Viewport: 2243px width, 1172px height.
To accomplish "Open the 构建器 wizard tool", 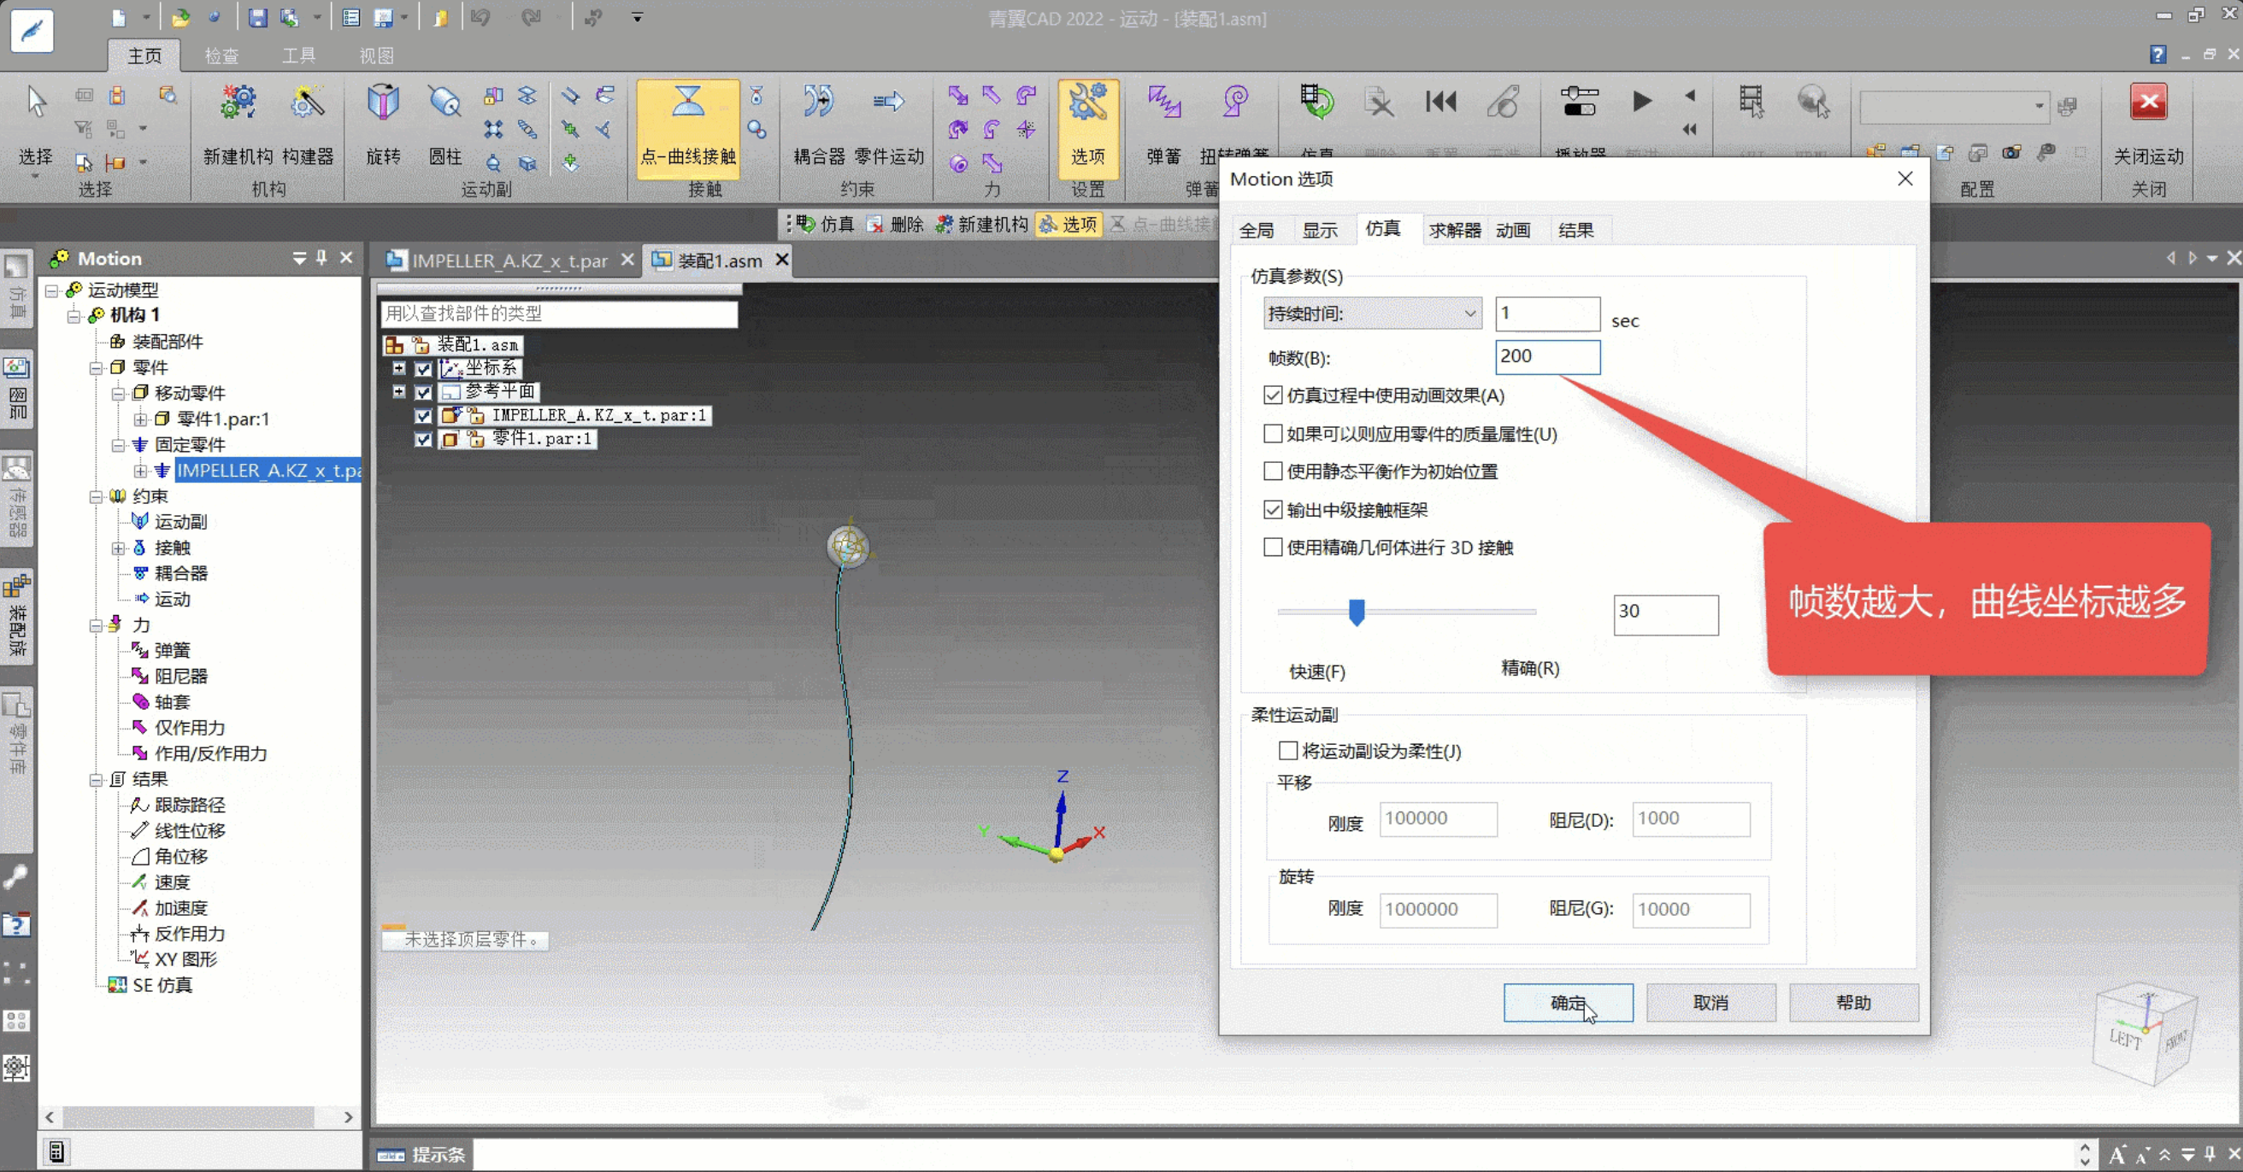I will point(308,103).
